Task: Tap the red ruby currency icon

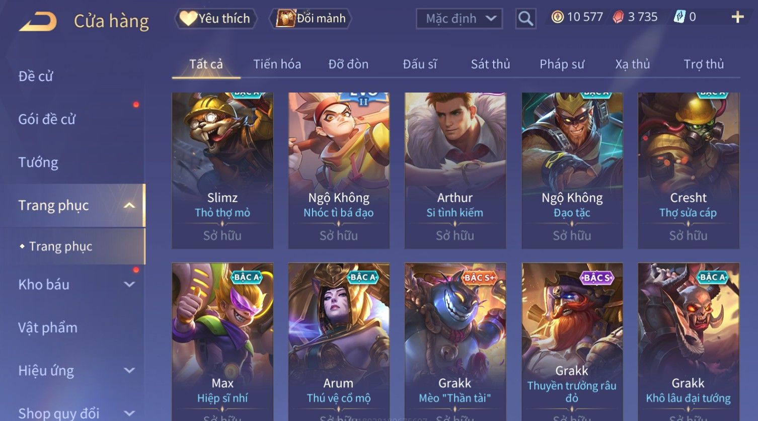Action: tap(618, 17)
